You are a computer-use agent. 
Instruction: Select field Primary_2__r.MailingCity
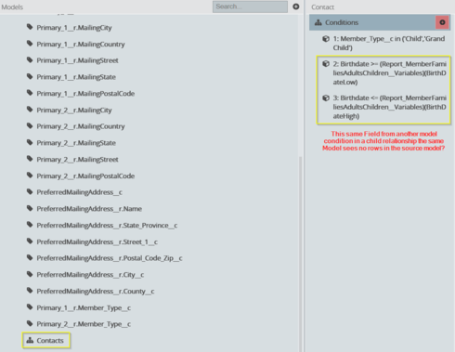[74, 110]
